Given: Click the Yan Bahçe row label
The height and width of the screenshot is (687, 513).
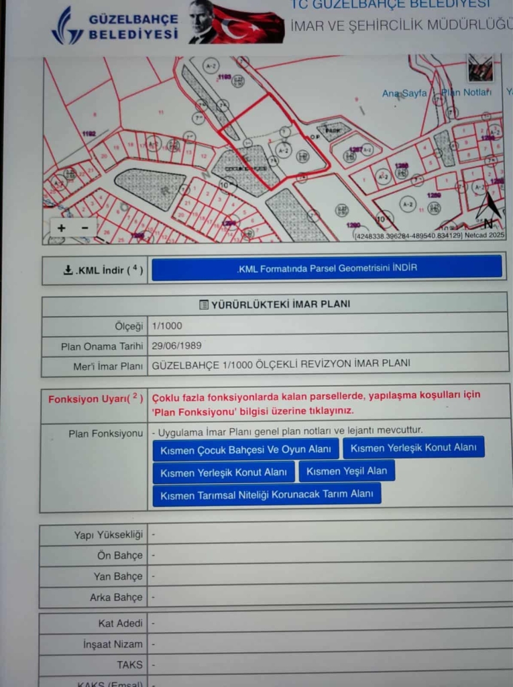Looking at the screenshot, I should (118, 576).
